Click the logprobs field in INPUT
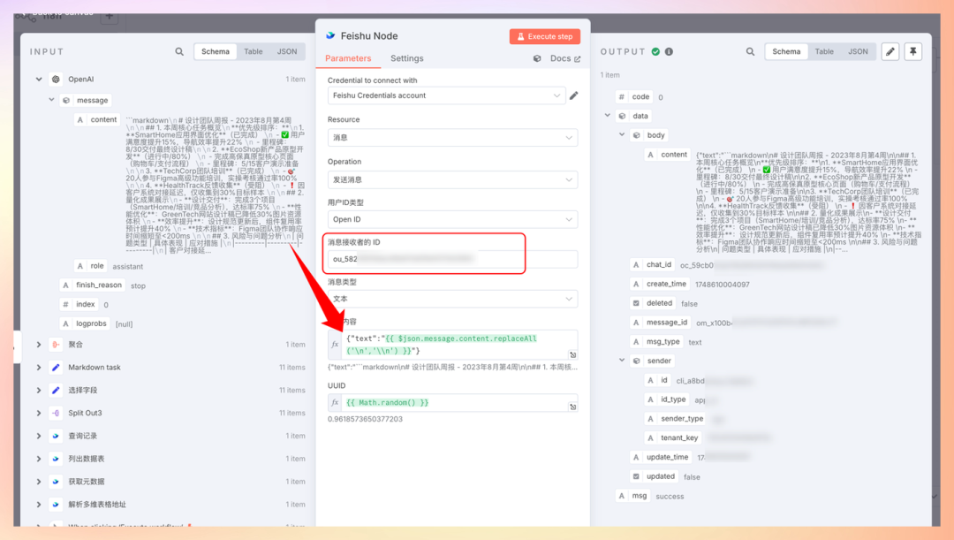 coord(85,323)
